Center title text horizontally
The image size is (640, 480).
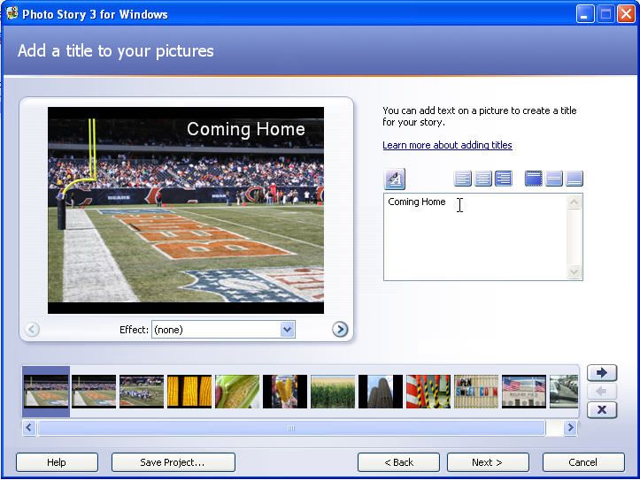482,179
